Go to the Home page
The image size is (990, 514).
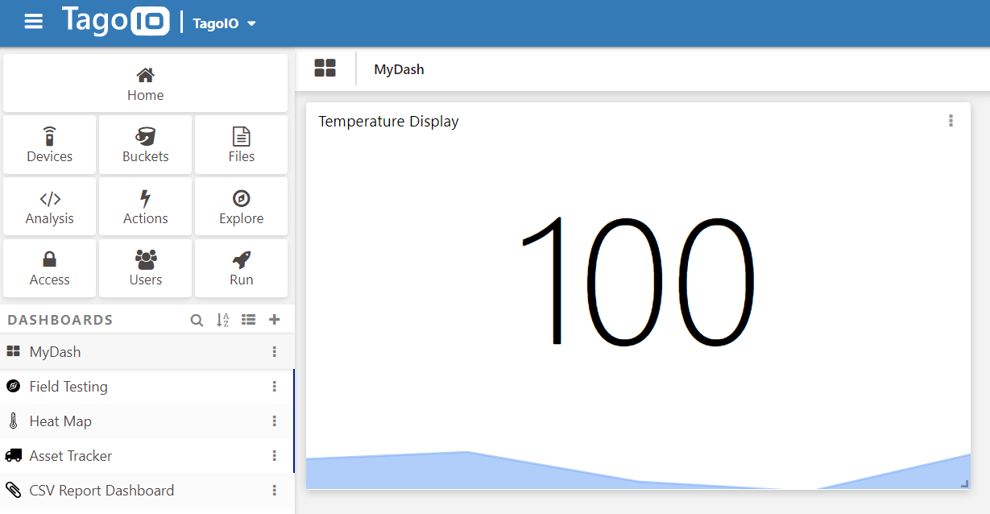point(145,84)
